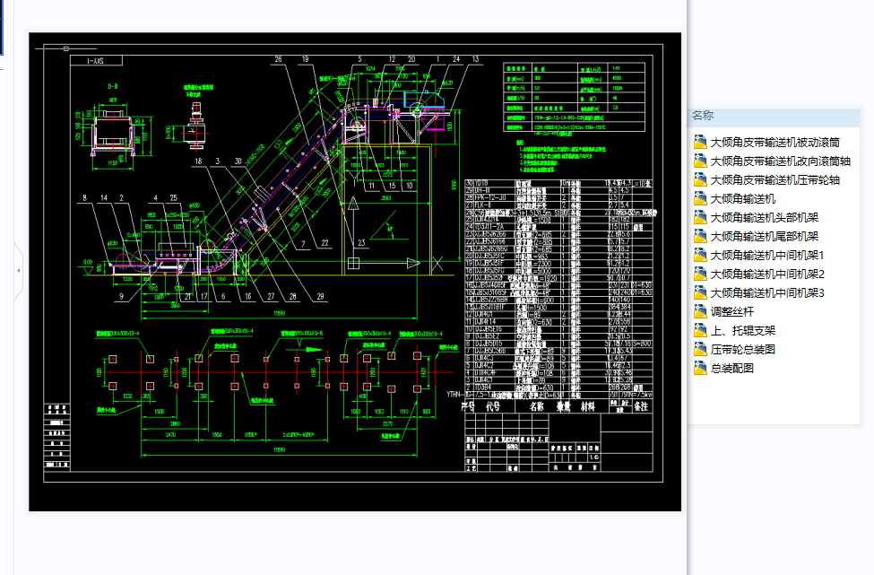Click the icon beside 调整丝杆
The width and height of the screenshot is (874, 575).
click(x=700, y=312)
